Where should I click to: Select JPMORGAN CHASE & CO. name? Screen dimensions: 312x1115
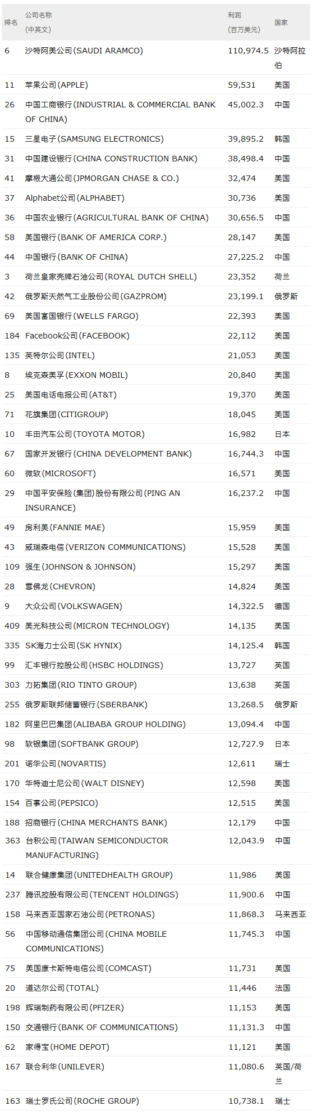coord(102,178)
